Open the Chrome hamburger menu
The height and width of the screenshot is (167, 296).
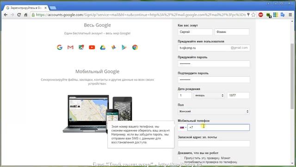coord(290,14)
